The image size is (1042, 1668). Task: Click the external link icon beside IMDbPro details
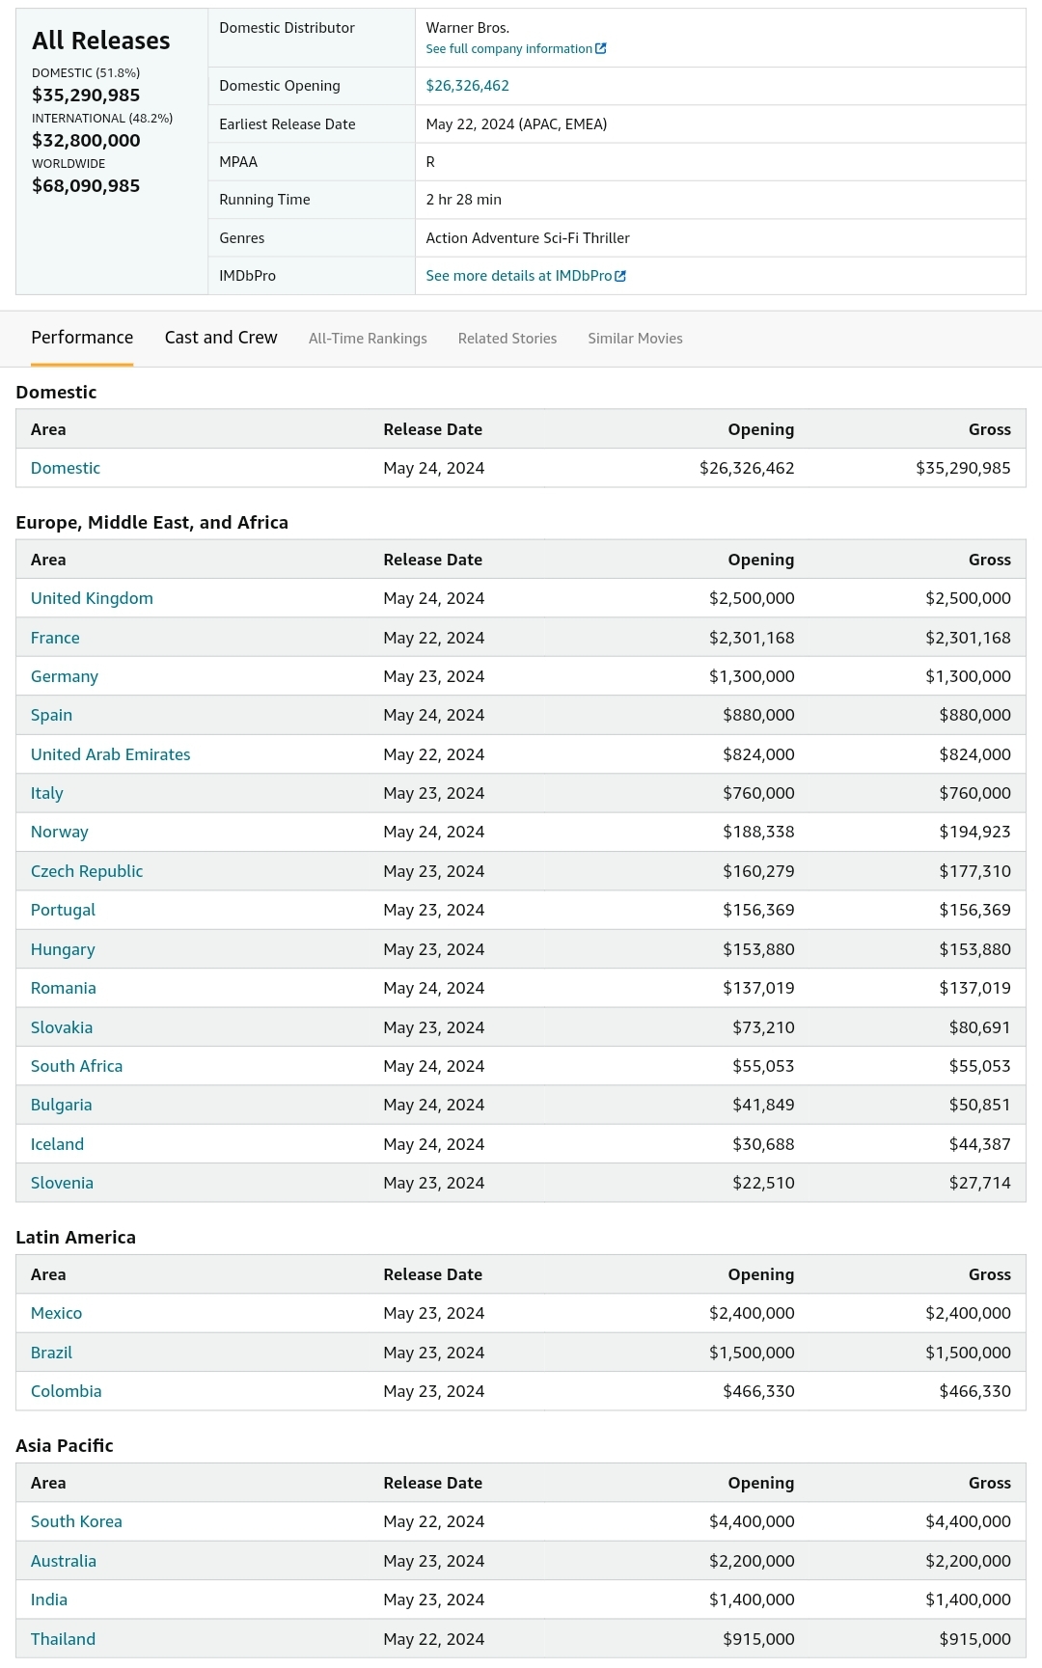click(620, 276)
